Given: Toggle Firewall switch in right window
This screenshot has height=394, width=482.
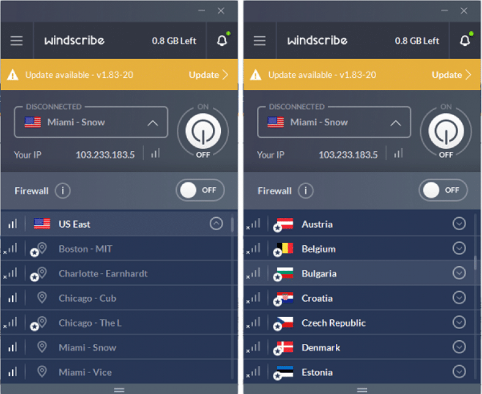Looking at the screenshot, I should pyautogui.click(x=443, y=190).
